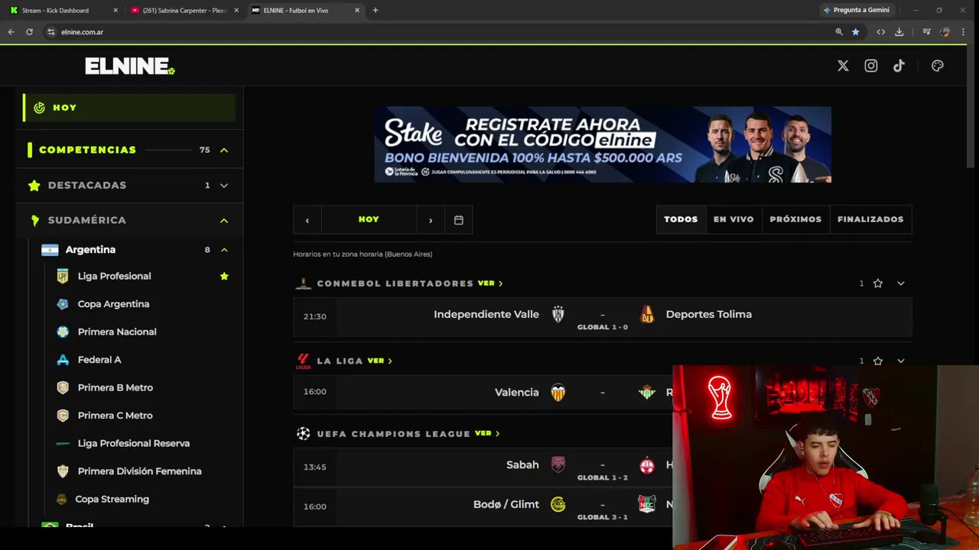Open the browser downloads icon
Image resolution: width=979 pixels, height=550 pixels.
[899, 32]
